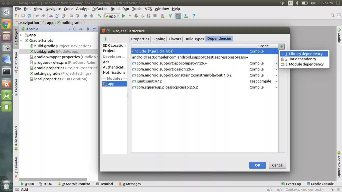Collapse the Gradle Scripts tree node
Screen dimensions: 342x192
click(21, 40)
